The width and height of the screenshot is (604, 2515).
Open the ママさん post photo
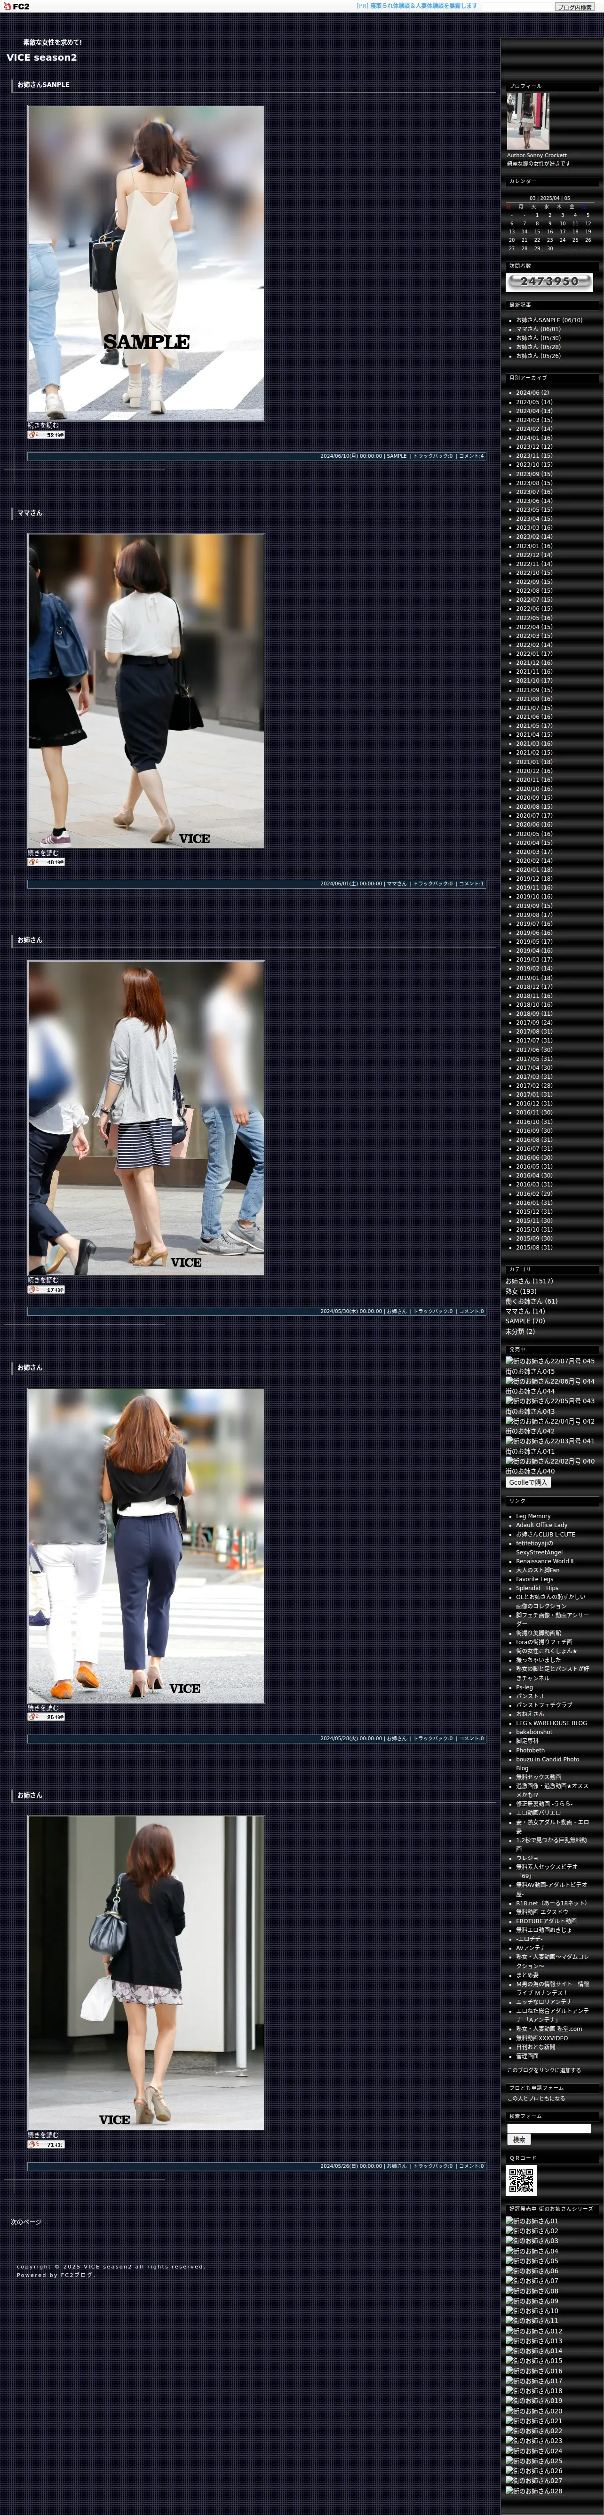pos(146,690)
